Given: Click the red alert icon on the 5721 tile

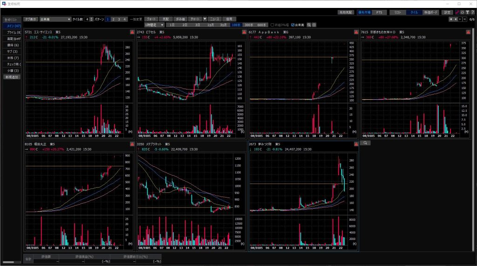Looking at the screenshot, I should pyautogui.click(x=132, y=32).
